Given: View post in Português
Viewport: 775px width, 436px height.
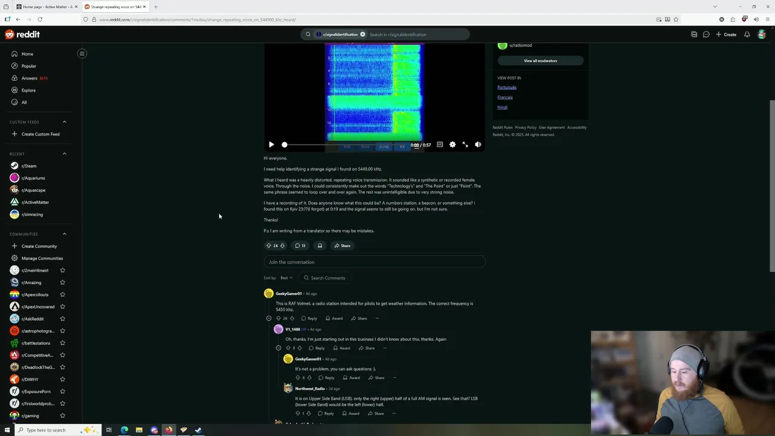Looking at the screenshot, I should tap(507, 87).
